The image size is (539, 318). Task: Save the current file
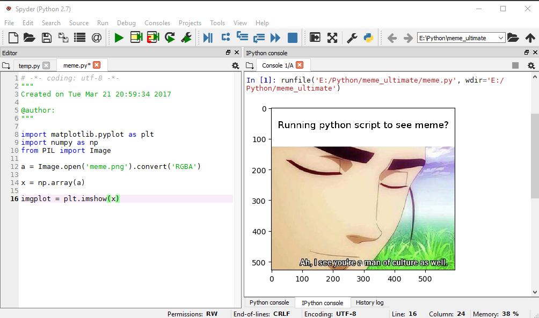click(46, 38)
